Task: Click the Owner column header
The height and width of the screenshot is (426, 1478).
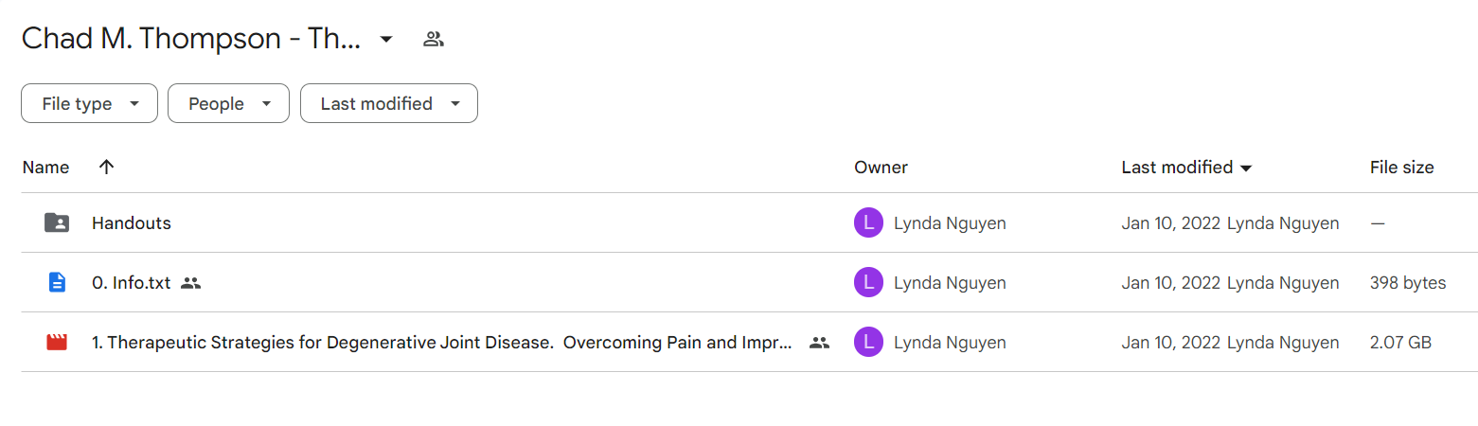Action: coord(881,168)
